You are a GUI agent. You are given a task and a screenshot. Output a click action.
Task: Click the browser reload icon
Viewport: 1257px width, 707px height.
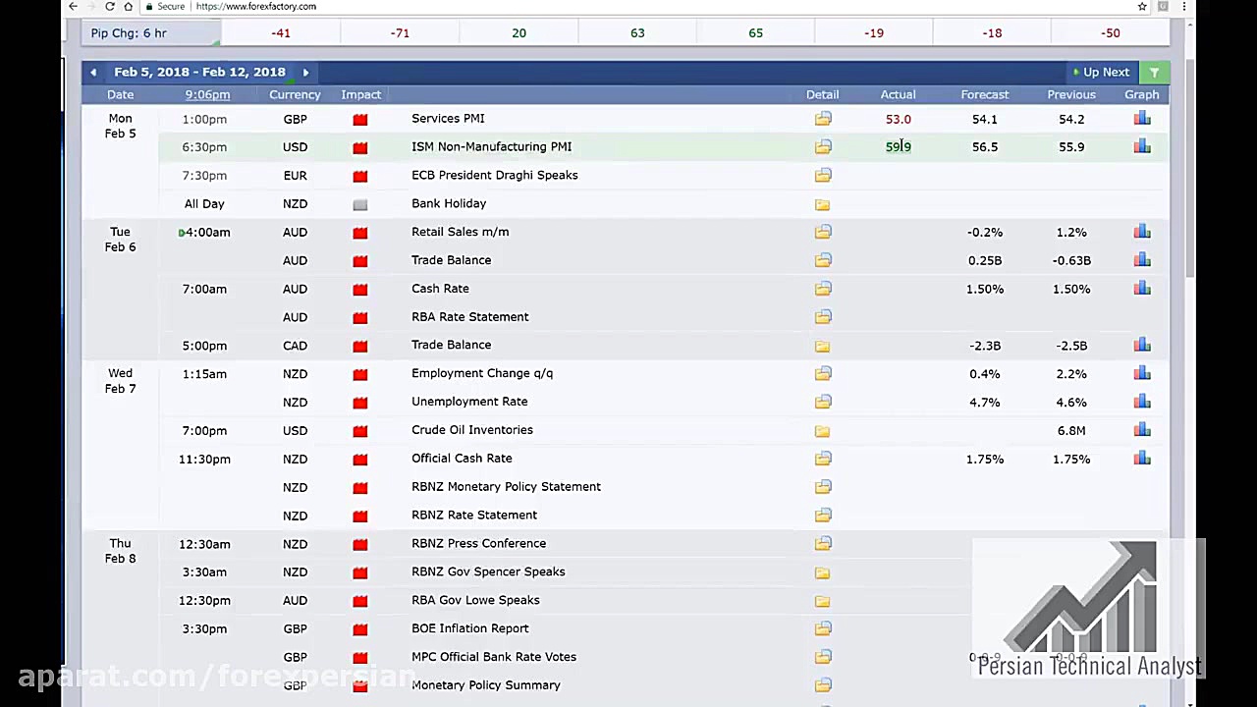(109, 7)
